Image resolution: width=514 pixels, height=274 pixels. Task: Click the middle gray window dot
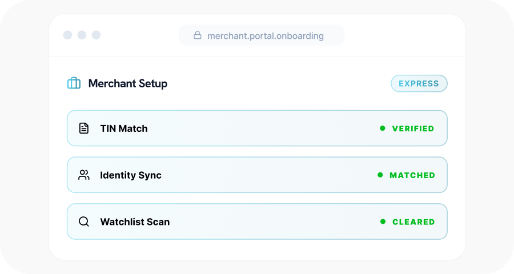click(x=82, y=35)
